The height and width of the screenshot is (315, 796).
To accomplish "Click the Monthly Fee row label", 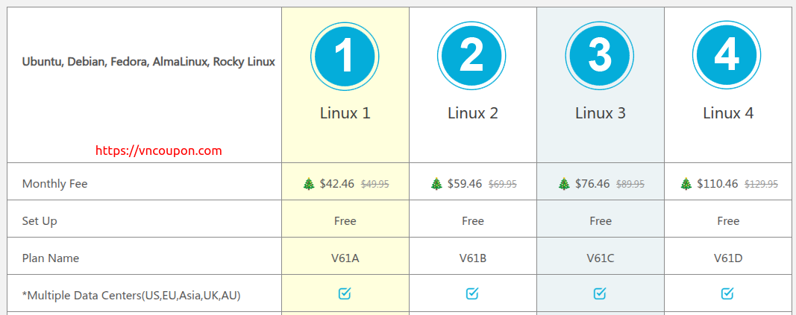I will pyautogui.click(x=54, y=184).
